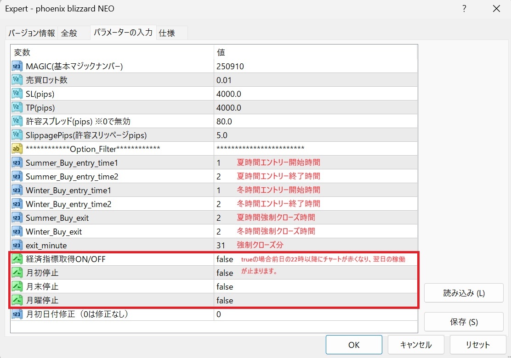Click the string 'ab' icon for Option_Filter

[x=17, y=149]
